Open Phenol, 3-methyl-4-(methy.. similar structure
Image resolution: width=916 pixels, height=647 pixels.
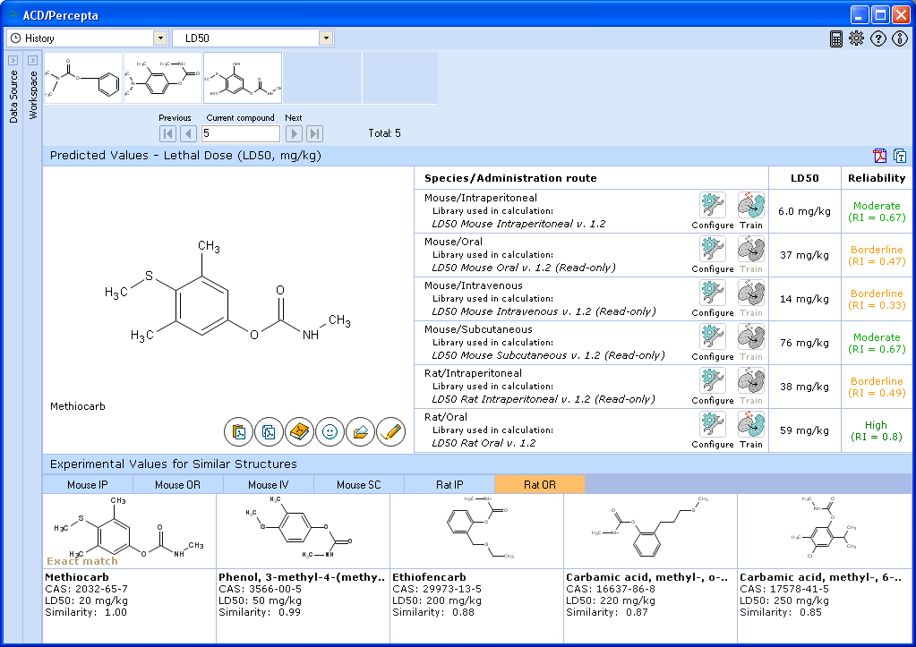click(x=304, y=567)
